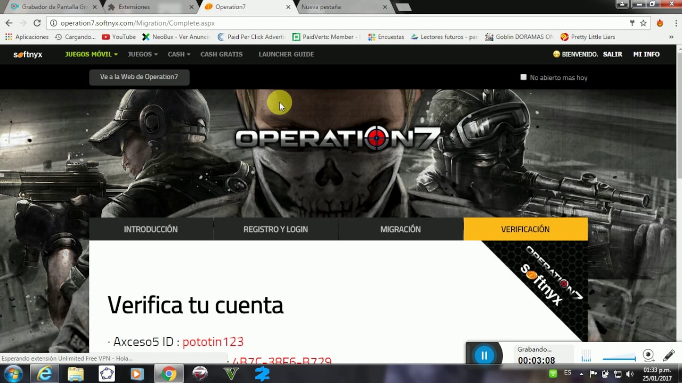Open the power plug tray icon

click(x=606, y=373)
